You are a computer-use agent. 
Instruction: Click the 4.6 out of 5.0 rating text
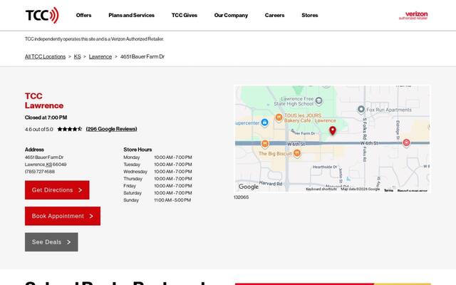tap(39, 129)
